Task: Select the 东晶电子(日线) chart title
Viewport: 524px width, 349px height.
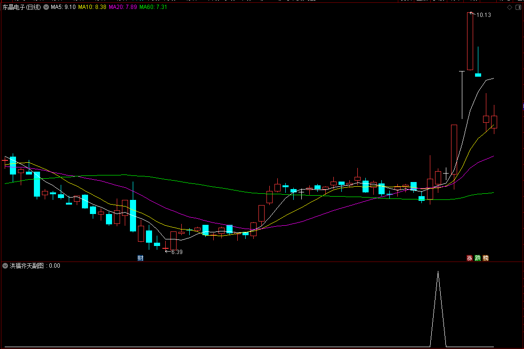Action: (22, 7)
